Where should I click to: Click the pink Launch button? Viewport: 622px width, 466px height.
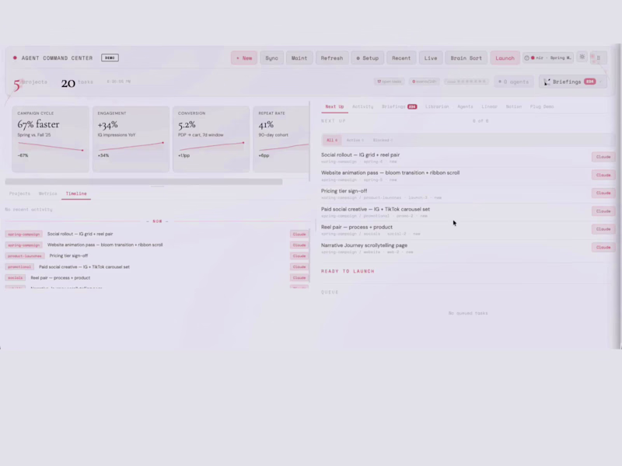click(505, 57)
